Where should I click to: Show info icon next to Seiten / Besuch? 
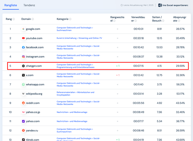[163, 21]
